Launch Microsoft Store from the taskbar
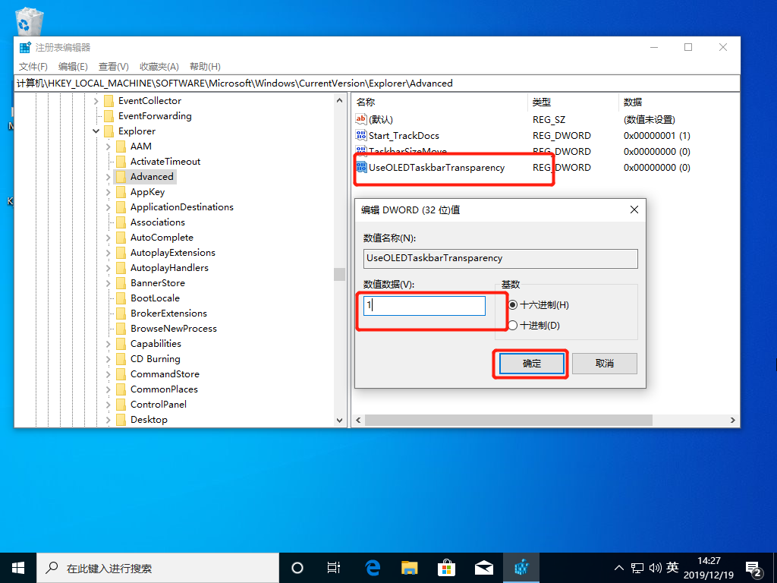This screenshot has height=583, width=777. [x=447, y=567]
